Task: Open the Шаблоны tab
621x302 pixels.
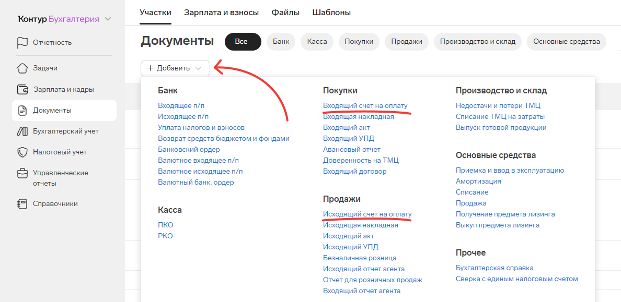Action: click(331, 13)
